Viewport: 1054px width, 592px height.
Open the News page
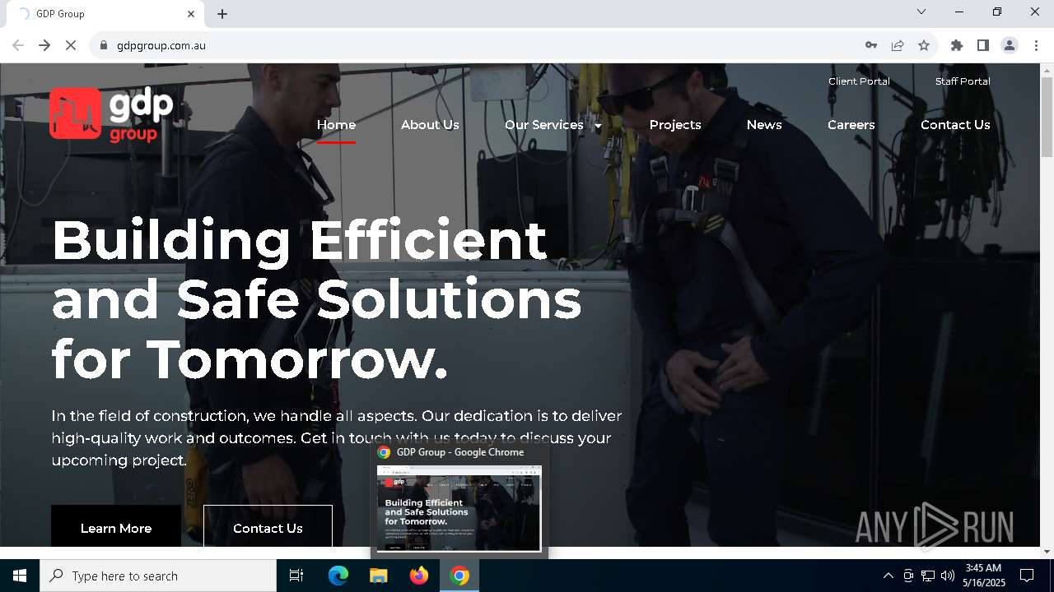pos(764,125)
